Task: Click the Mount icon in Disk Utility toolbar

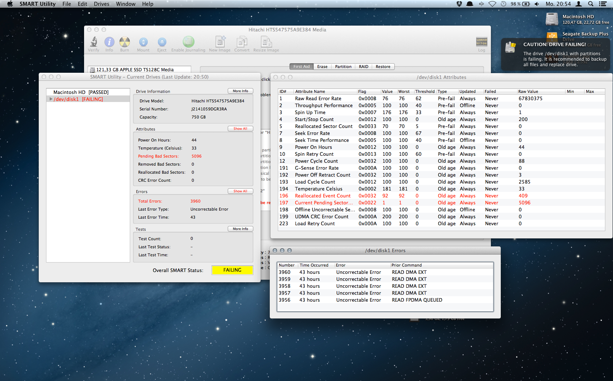Action: 143,42
